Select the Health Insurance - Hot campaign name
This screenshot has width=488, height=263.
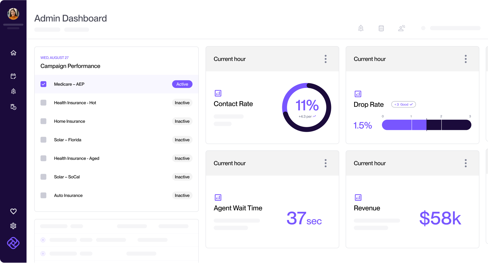(75, 103)
